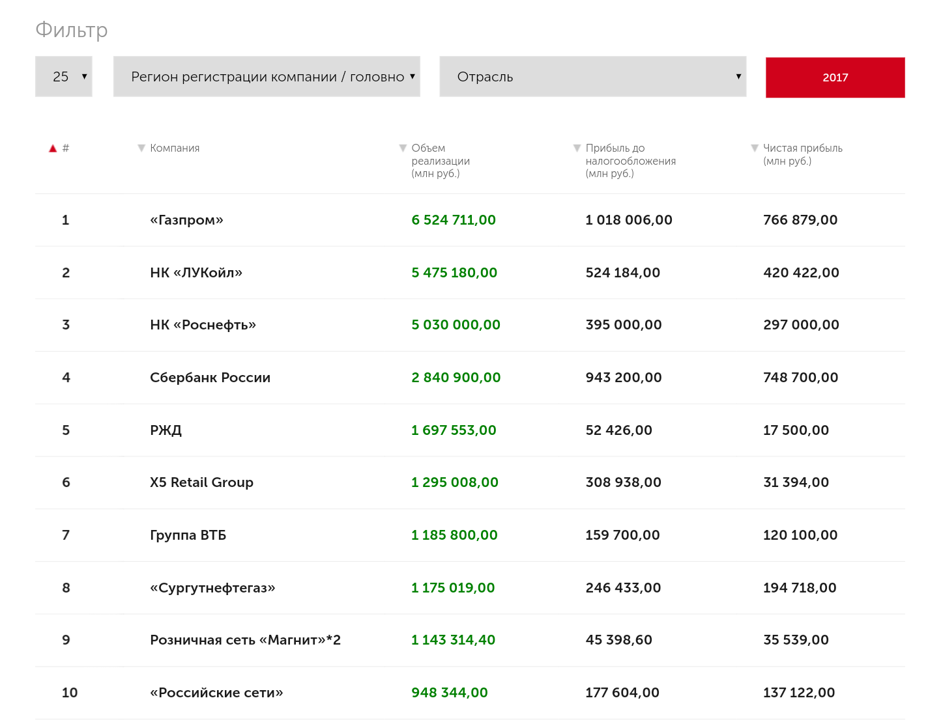Click sort arrow for Объем реализации column
928x724 pixels.
[403, 148]
